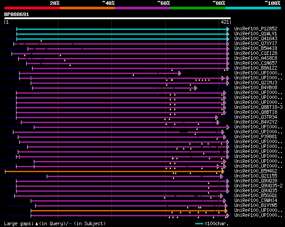Image resolution: width=285 pixels, height=227 pixels.
Task: Select the UniRef100_Q8BTI8 label
Action: click(x=256, y=112)
